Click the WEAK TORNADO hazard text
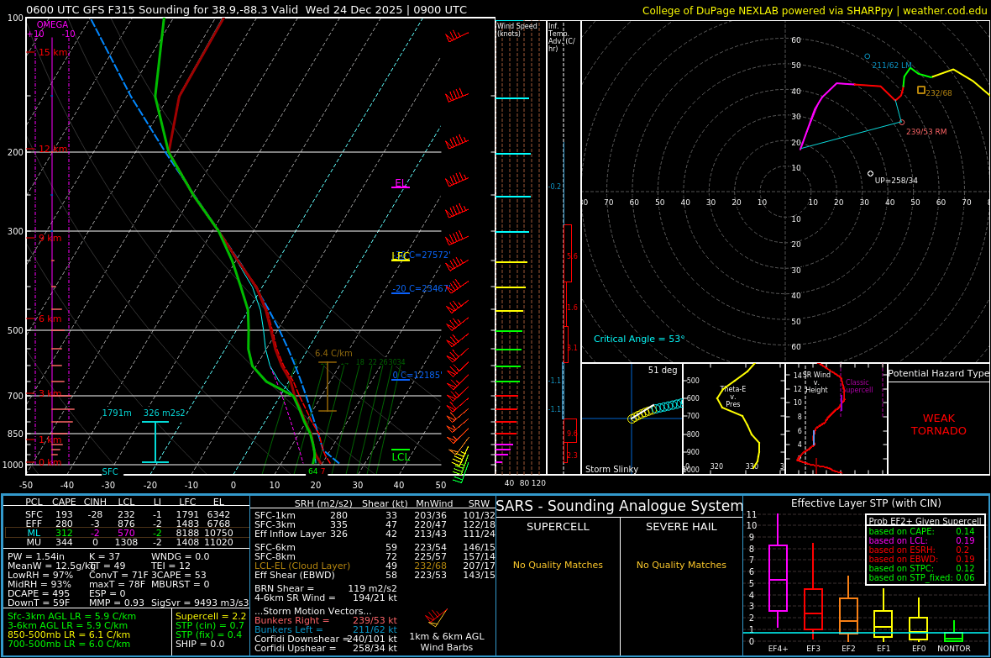This screenshot has width=991, height=658. point(939,424)
